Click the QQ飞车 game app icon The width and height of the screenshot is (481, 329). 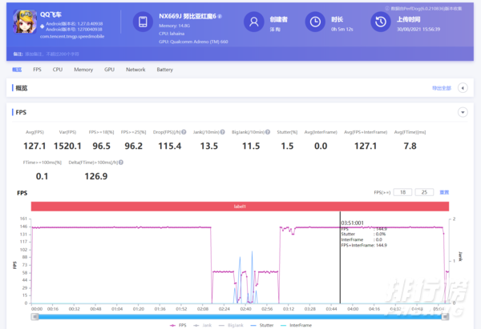(25, 22)
